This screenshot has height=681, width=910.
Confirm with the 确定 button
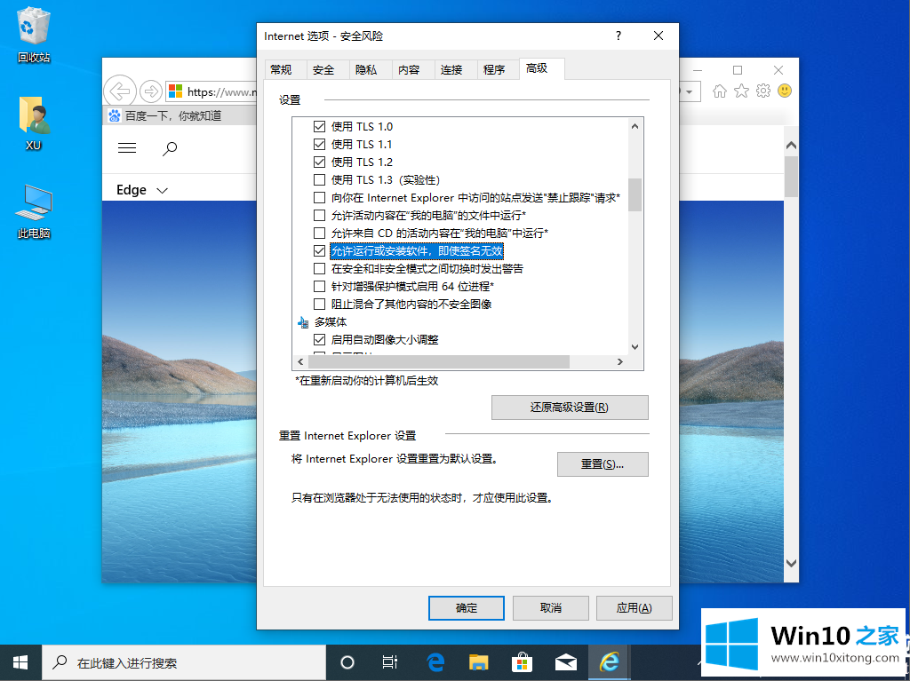[467, 608]
